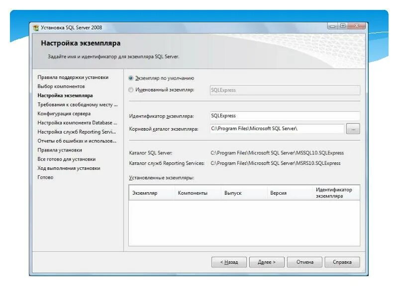
Task: Close the SQL Server 2008 setup window
Action: point(357,26)
